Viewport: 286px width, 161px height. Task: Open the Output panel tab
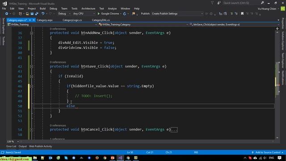coord(23,146)
